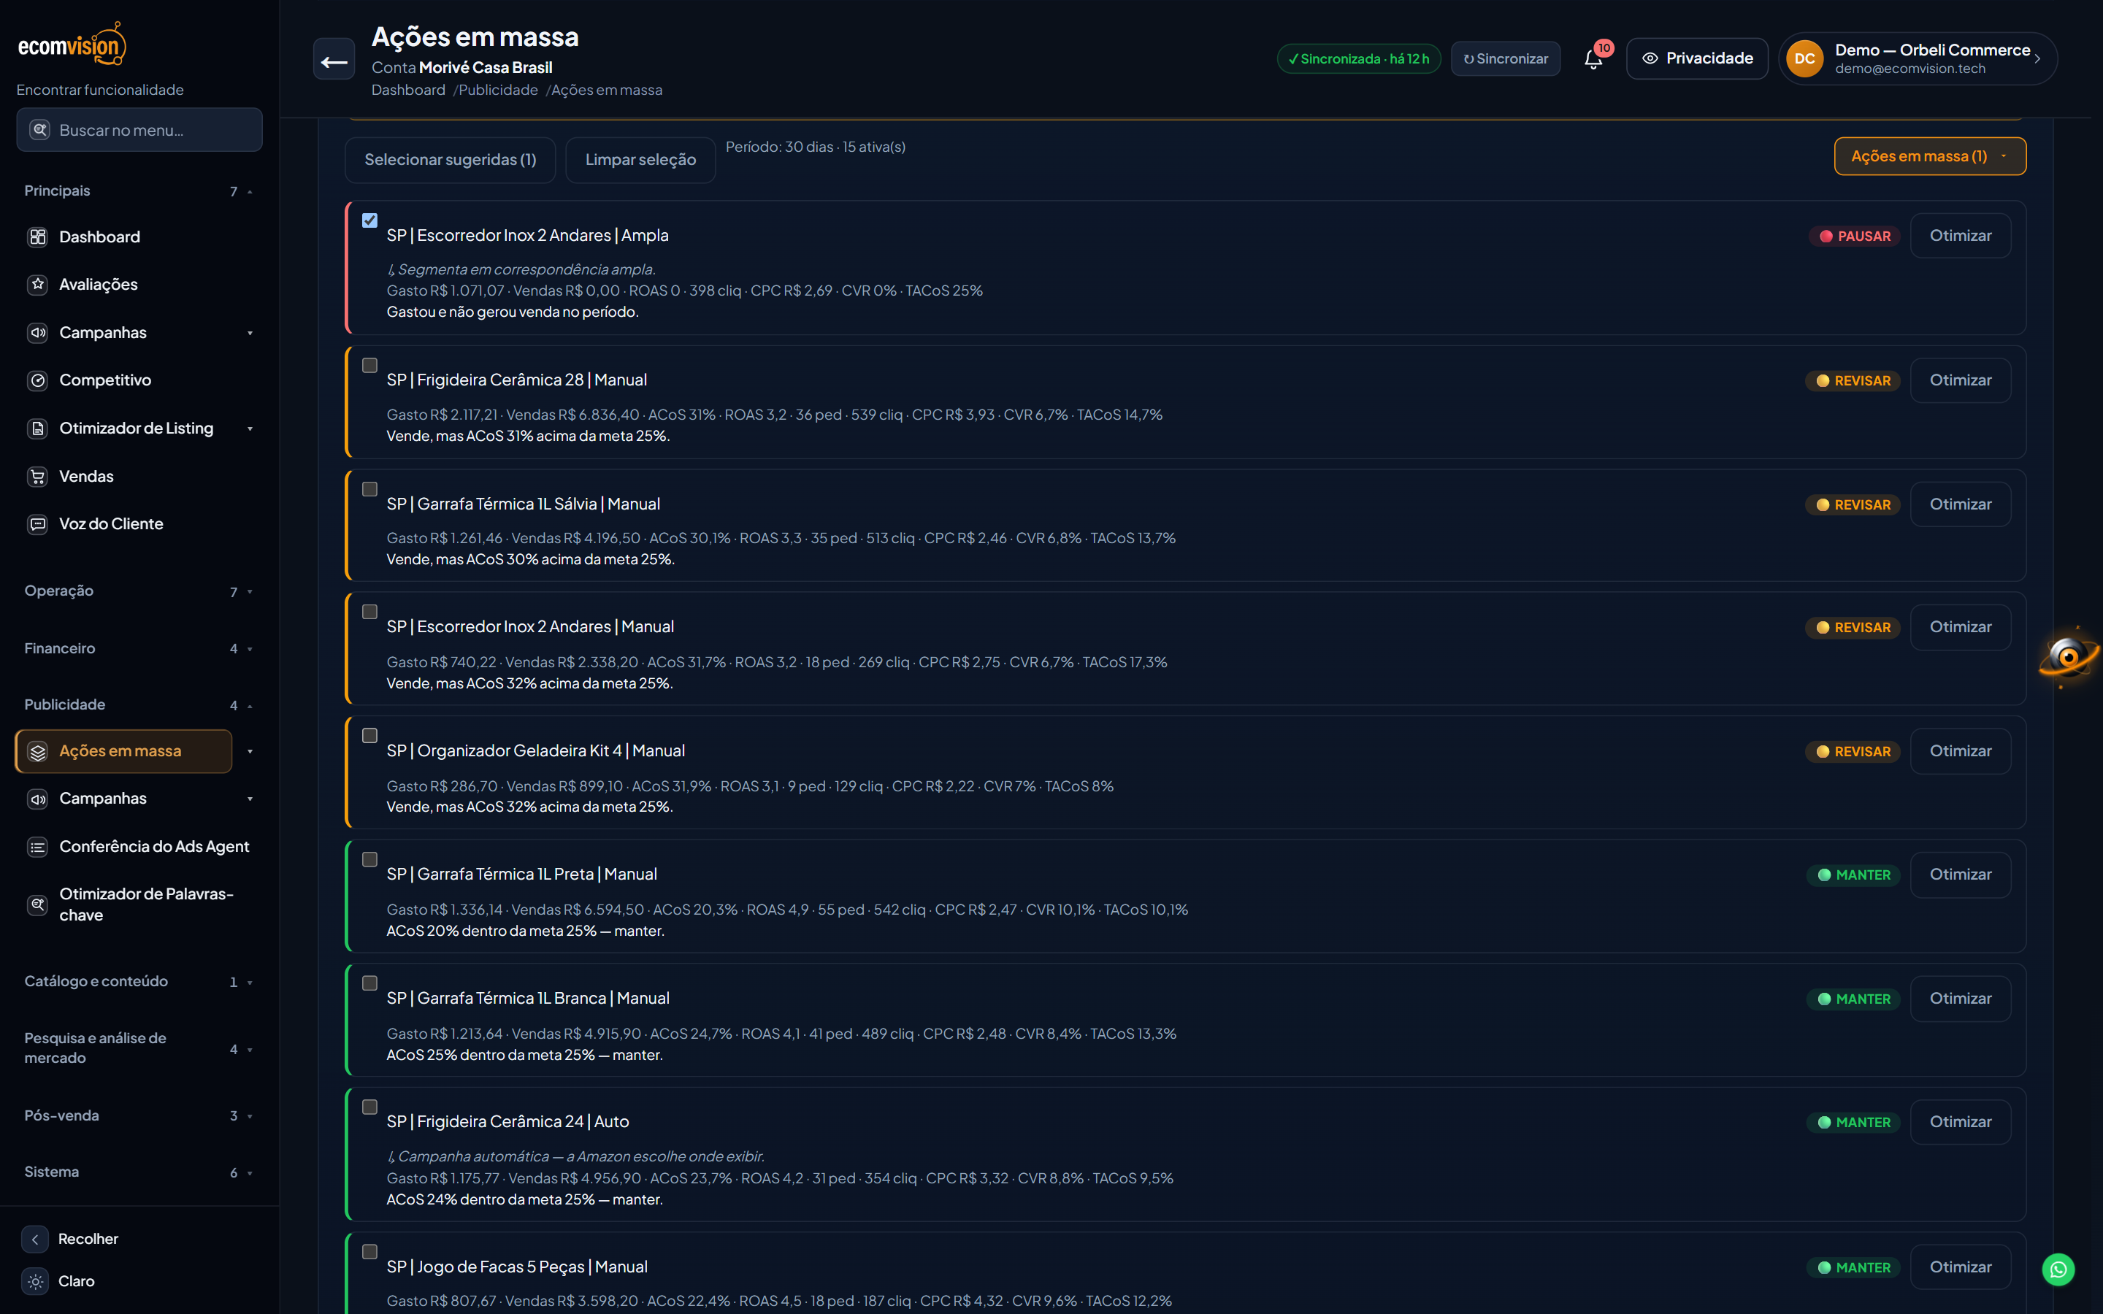Click the Otimizador de Palavras-chave icon
Viewport: 2103px width, 1314px height.
(37, 904)
